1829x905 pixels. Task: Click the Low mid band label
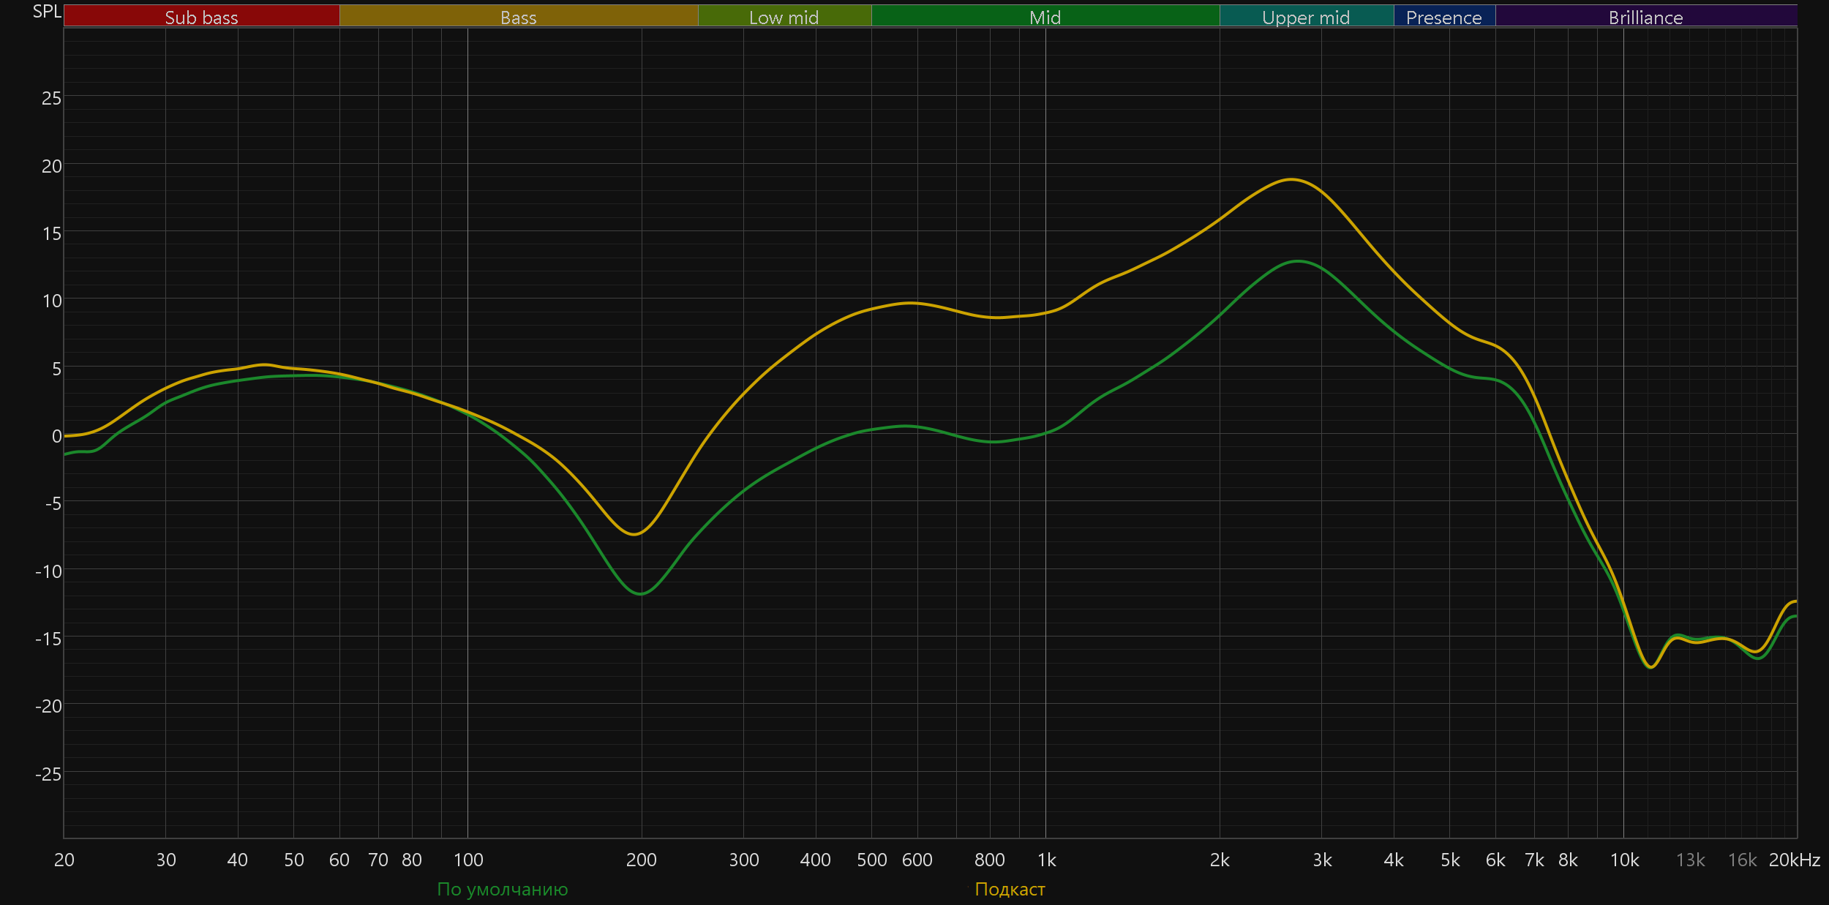(784, 17)
